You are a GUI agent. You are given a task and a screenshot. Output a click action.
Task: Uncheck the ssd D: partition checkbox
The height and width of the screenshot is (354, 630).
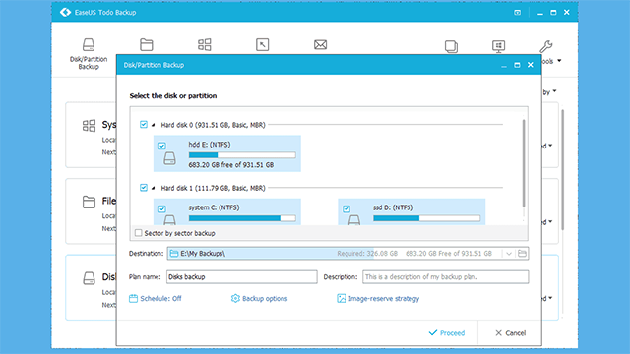[346, 208]
